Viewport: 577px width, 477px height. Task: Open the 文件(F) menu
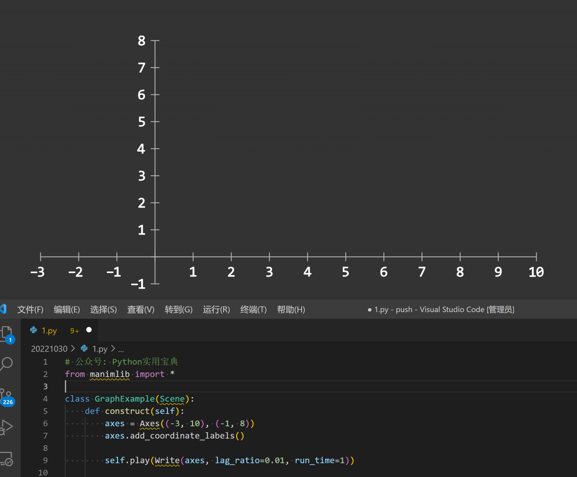tap(30, 309)
